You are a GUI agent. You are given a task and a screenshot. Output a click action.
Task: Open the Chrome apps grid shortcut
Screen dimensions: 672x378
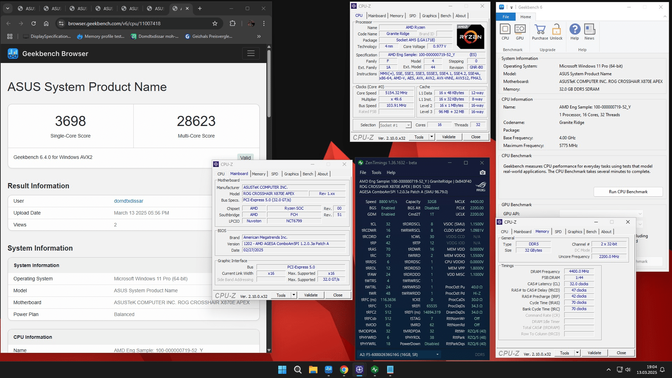(10, 36)
